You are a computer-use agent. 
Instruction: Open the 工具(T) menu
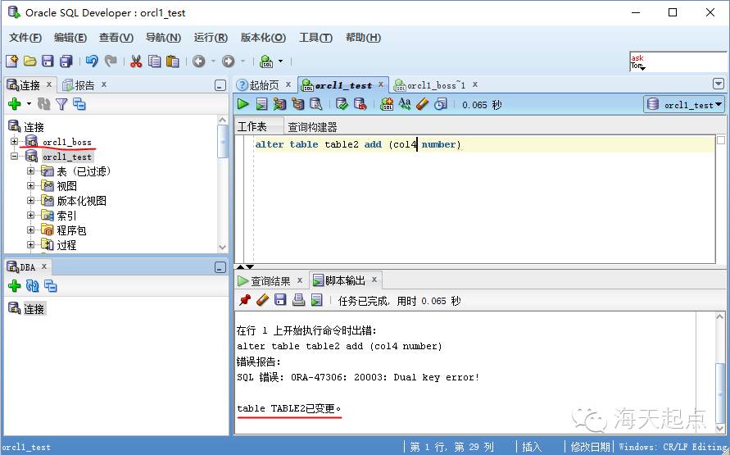[315, 38]
